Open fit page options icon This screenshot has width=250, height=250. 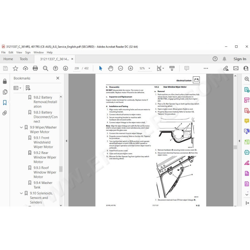point(160,69)
